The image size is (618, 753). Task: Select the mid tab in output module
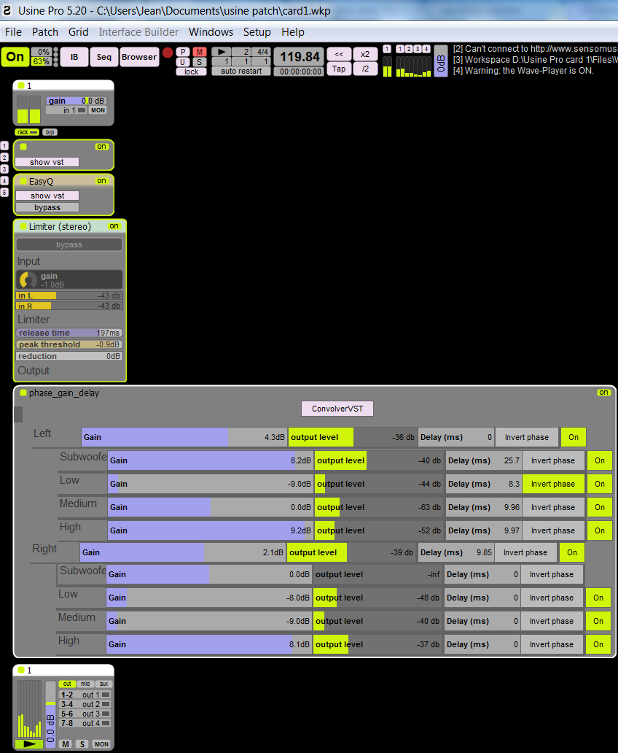(x=85, y=684)
